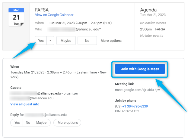Reply Maybe in the bottom reply row

tap(41, 123)
